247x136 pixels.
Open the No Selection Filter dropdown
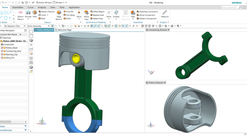pyautogui.click(x=15, y=26)
